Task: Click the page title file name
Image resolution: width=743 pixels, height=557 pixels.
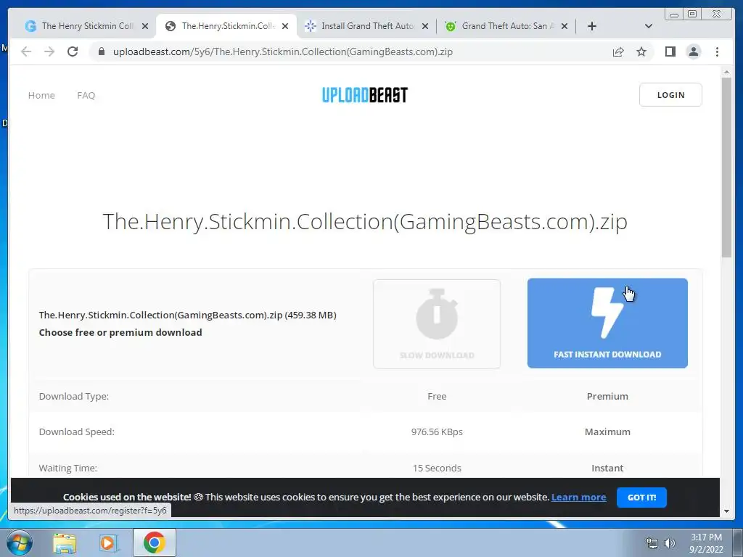Action: [365, 221]
